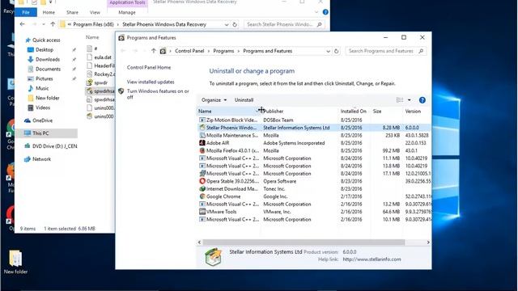The image size is (518, 291).
Task: Expand File Explorer recent locations dropdown
Action: pos(43,24)
